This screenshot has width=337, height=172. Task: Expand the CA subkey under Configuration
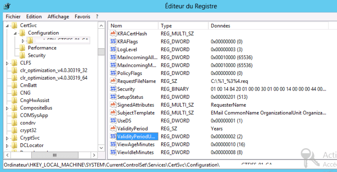[23, 40]
